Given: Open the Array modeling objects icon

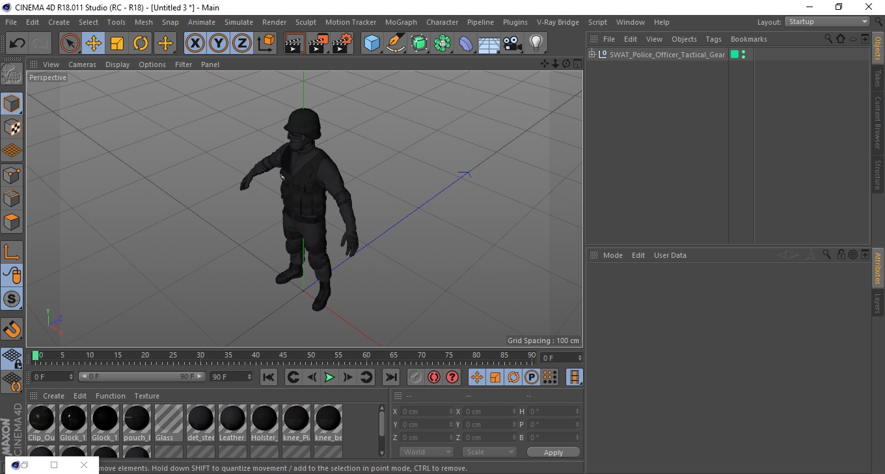Looking at the screenshot, I should click(x=442, y=44).
